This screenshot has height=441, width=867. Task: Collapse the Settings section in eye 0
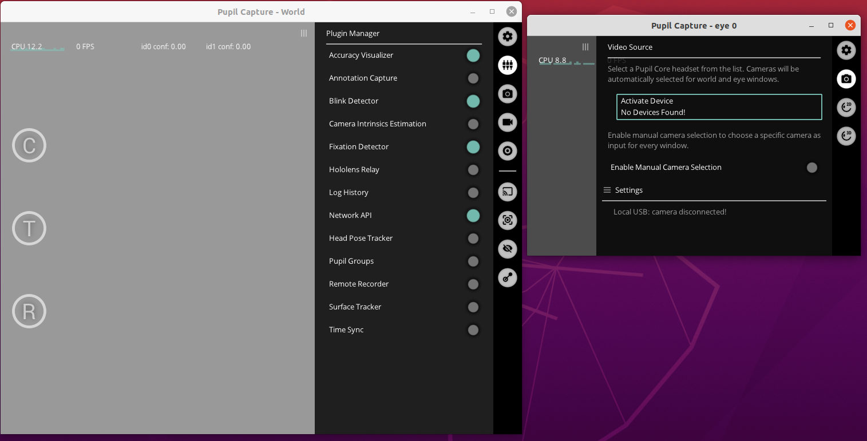pyautogui.click(x=607, y=190)
